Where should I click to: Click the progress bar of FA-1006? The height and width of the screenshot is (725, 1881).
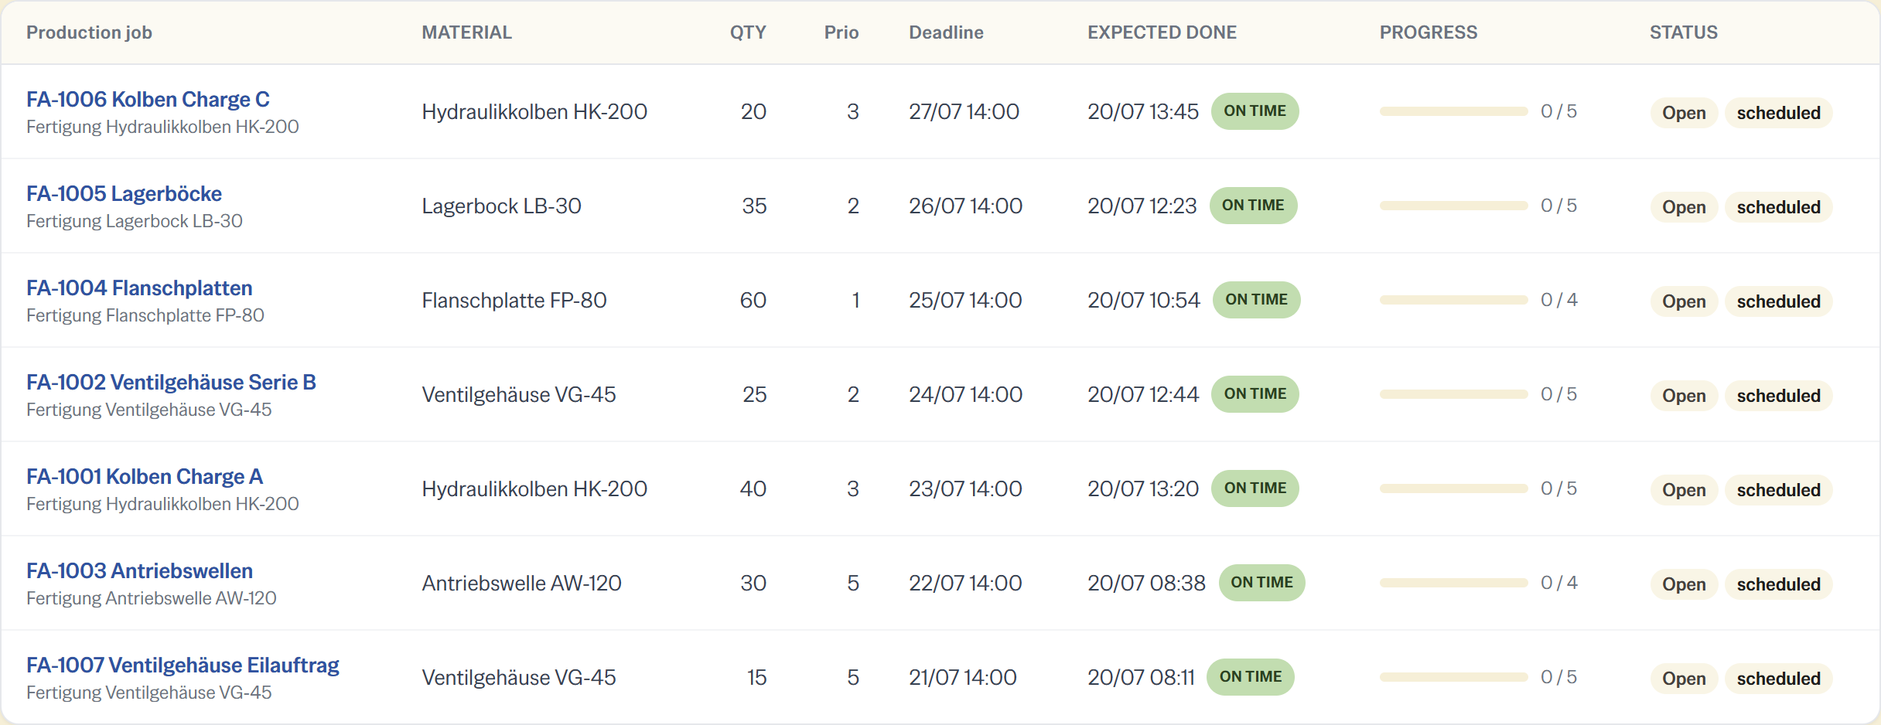tap(1453, 111)
